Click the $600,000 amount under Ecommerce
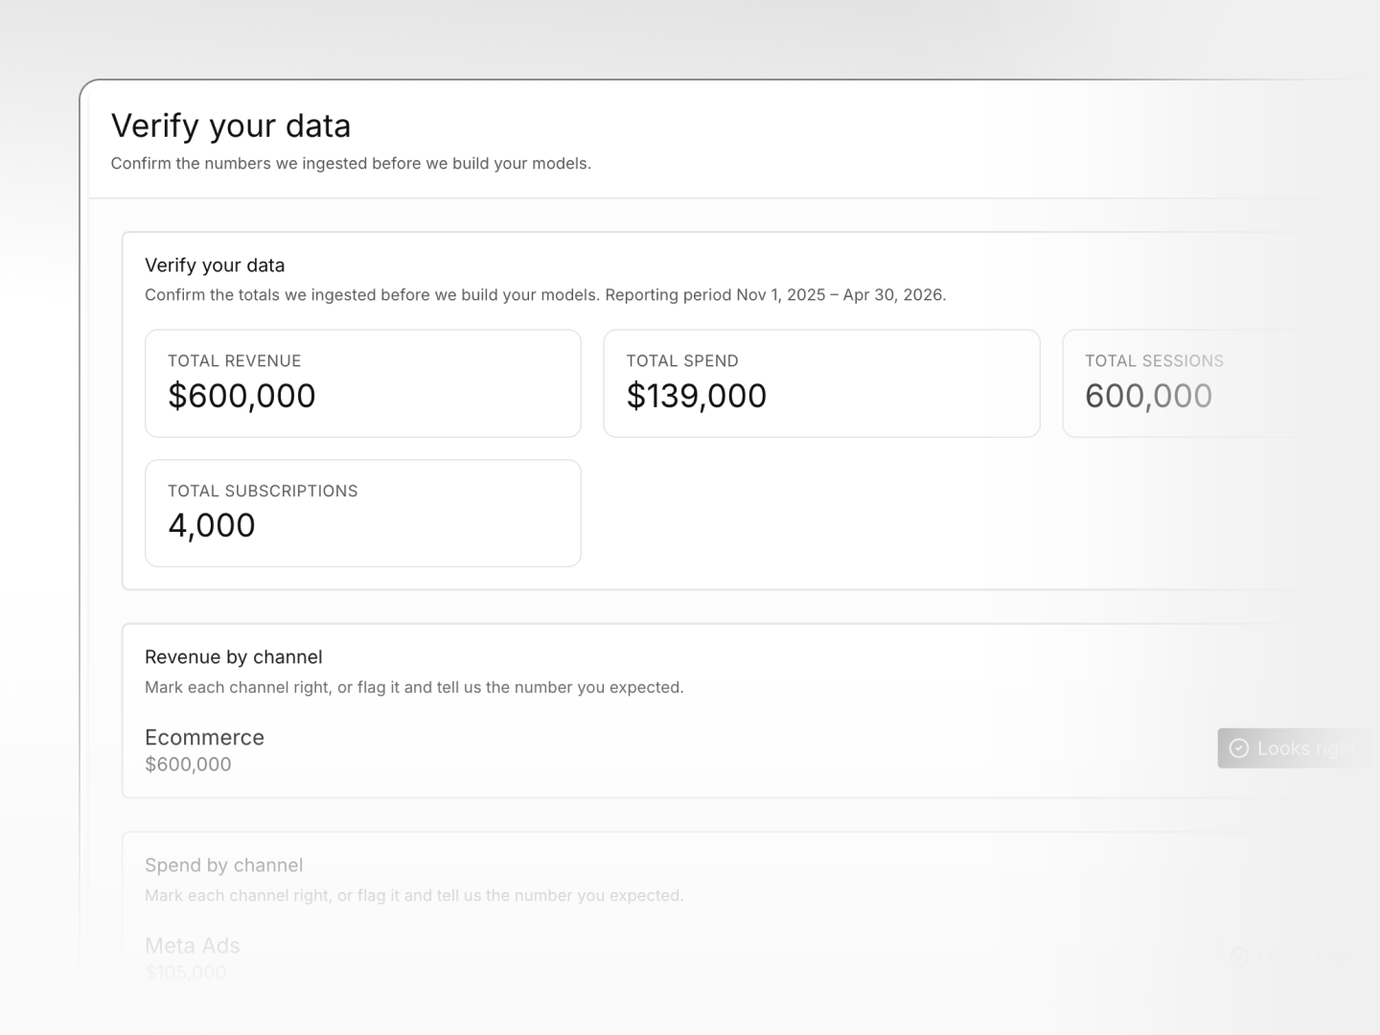The width and height of the screenshot is (1380, 1035). (188, 765)
